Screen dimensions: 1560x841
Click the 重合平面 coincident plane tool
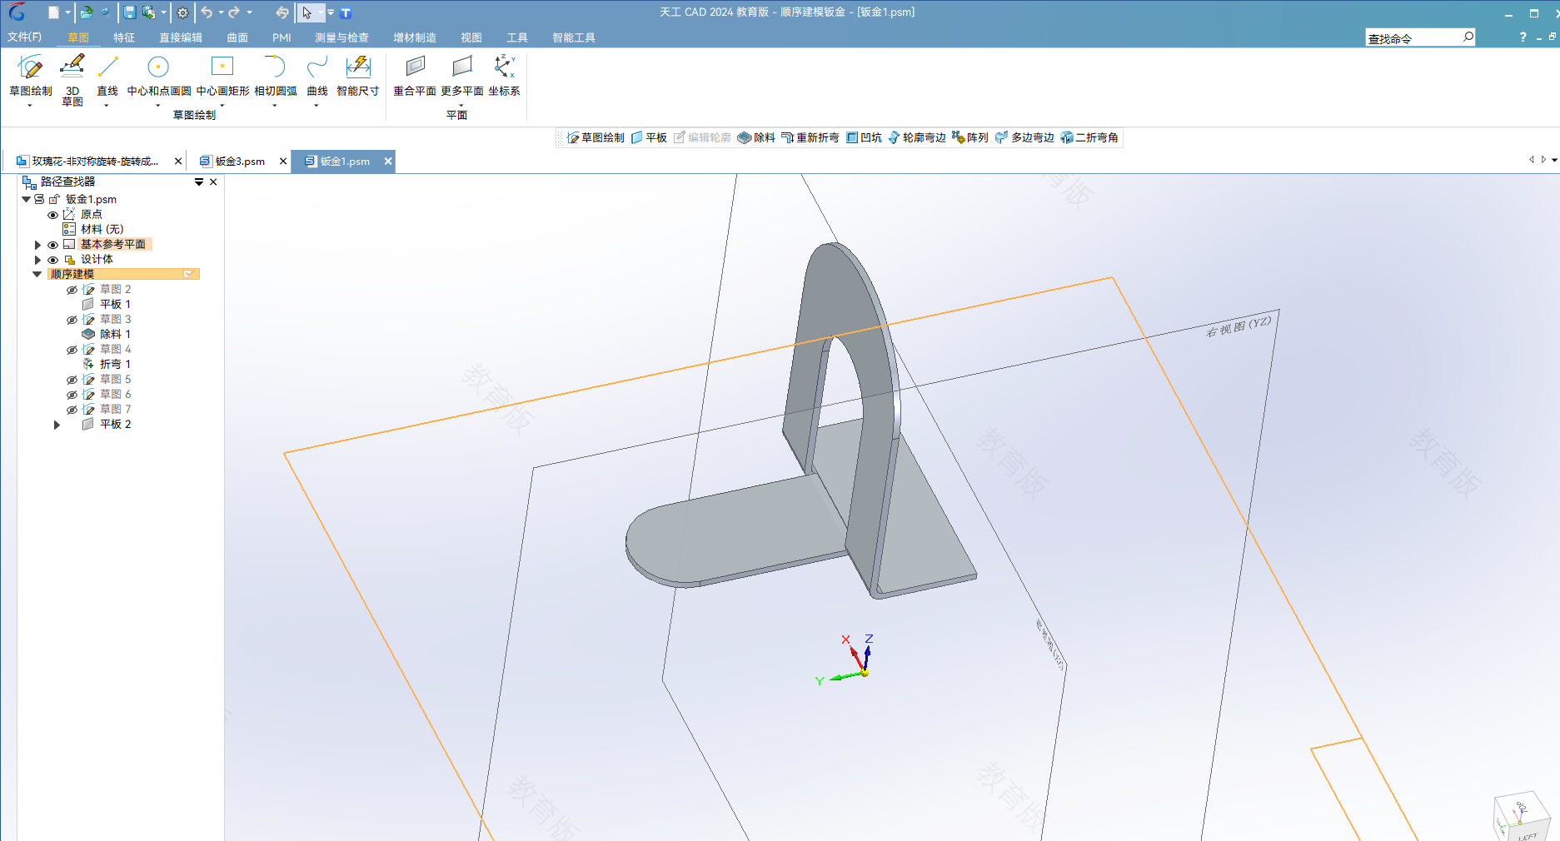click(x=415, y=76)
